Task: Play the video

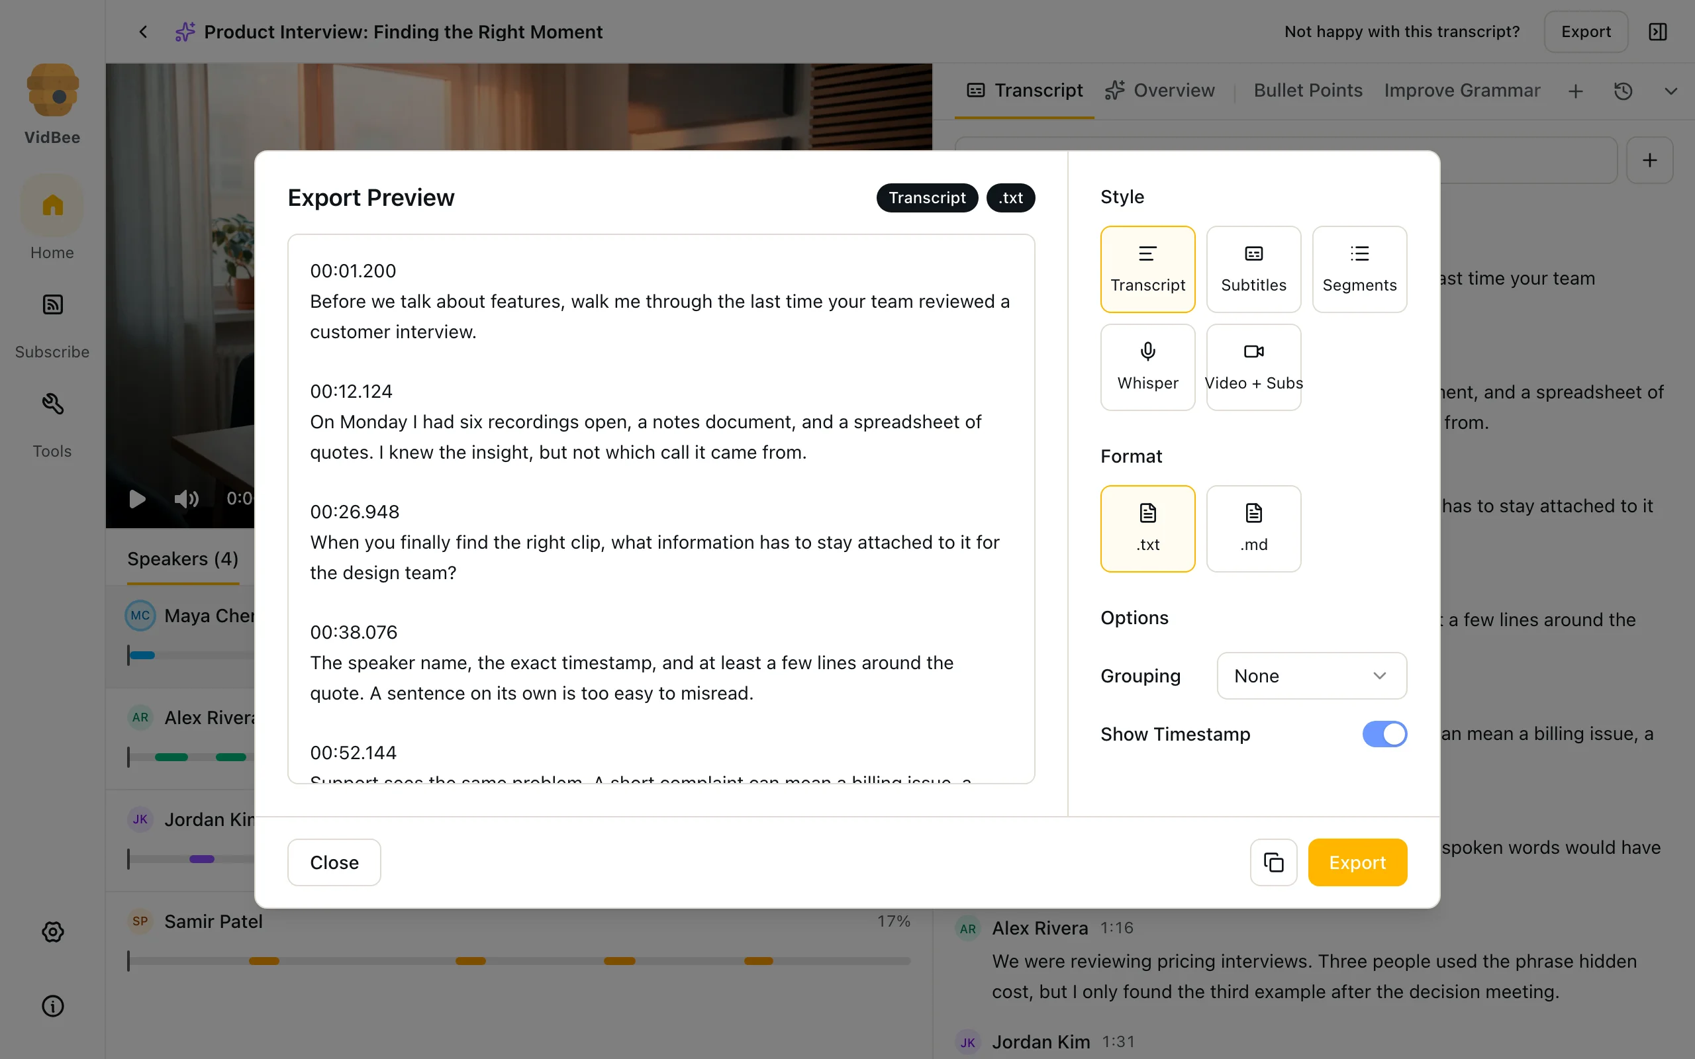Action: point(137,498)
